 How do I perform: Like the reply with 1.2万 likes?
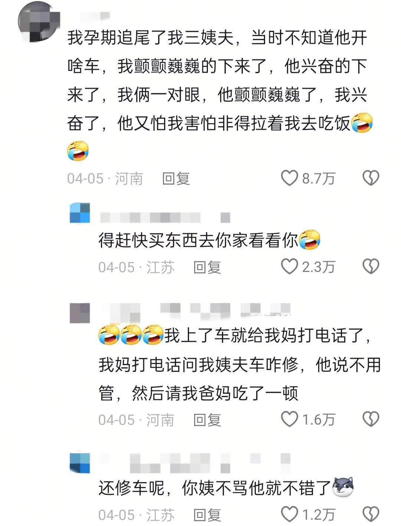[289, 514]
